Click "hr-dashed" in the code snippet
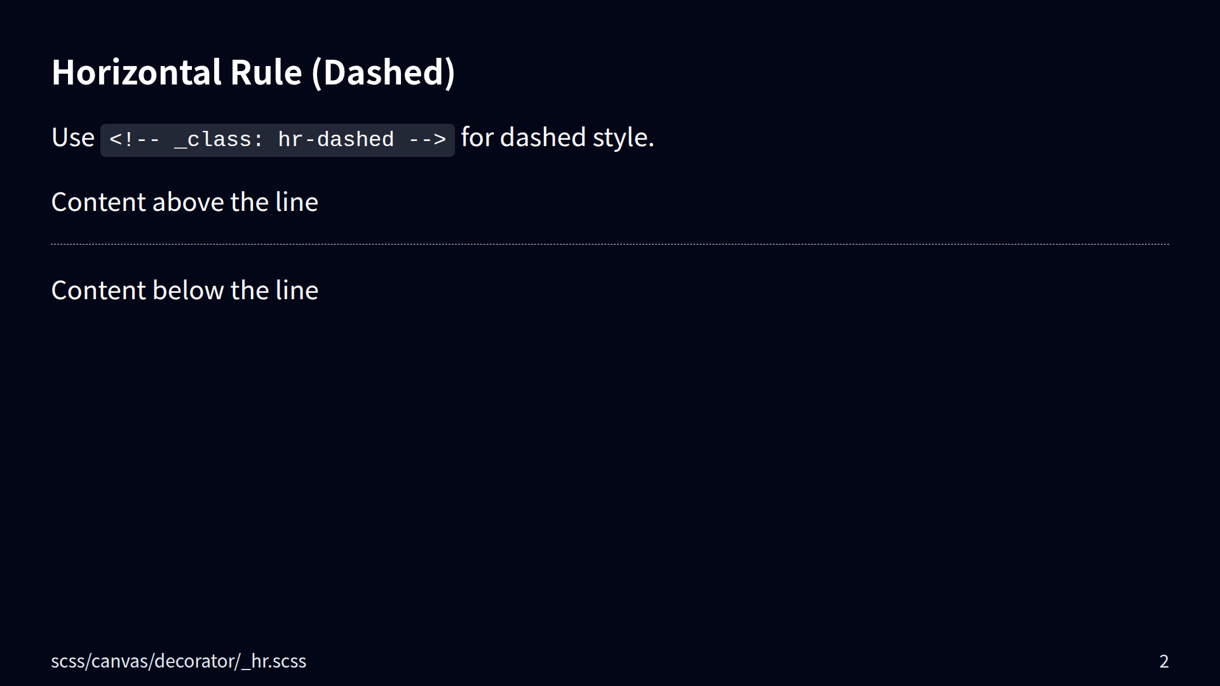The width and height of the screenshot is (1220, 686). point(336,140)
